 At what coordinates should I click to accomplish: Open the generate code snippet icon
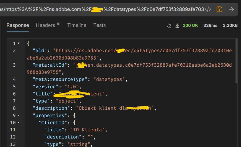coord(208,9)
